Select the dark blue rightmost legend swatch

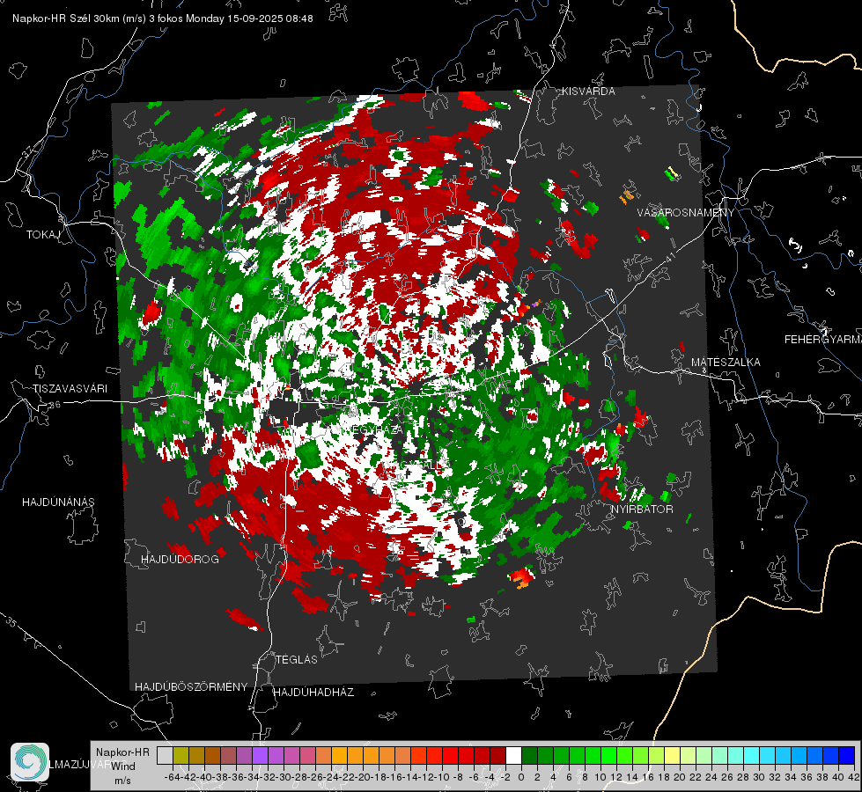(847, 755)
